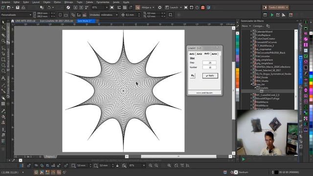This screenshot has height=176, width=313.
Task: Set the page to portrait orientation
Action: (60, 15)
